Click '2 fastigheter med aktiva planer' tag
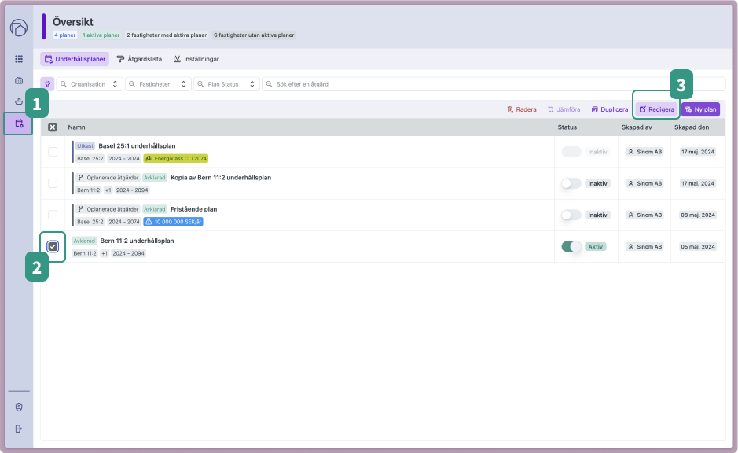Screen dimensions: 738x453 tap(167, 35)
